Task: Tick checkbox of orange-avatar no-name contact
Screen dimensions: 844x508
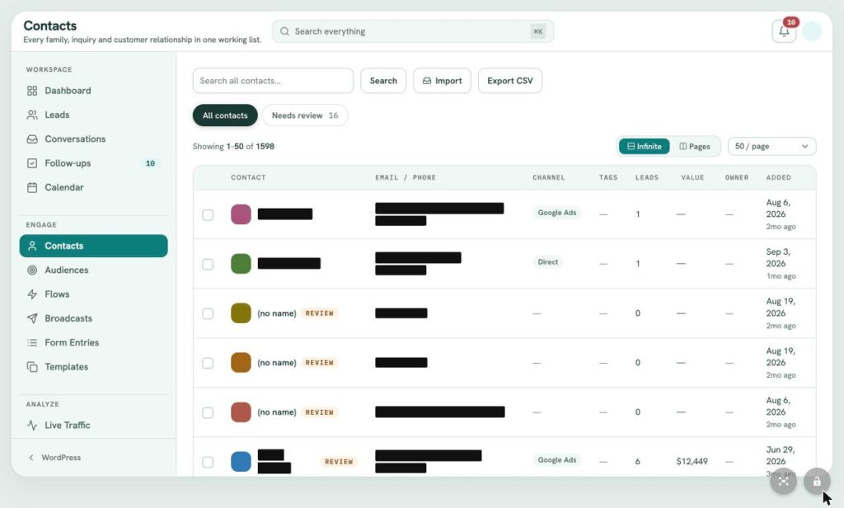Action: coord(208,363)
